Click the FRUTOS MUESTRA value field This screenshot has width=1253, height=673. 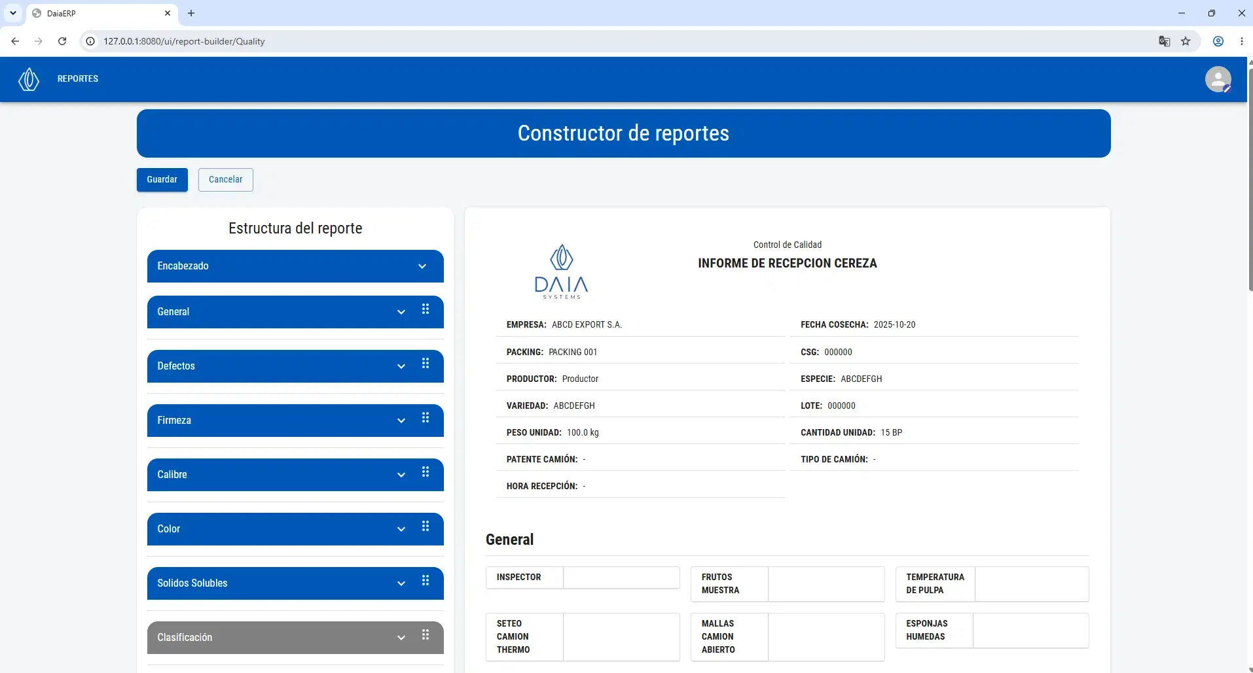(826, 584)
